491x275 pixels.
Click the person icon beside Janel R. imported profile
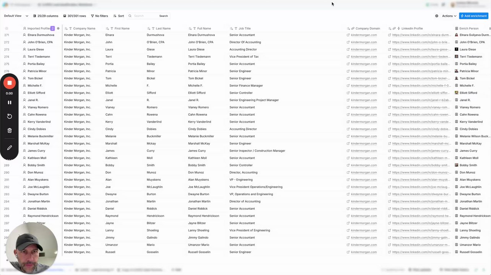[24, 100]
